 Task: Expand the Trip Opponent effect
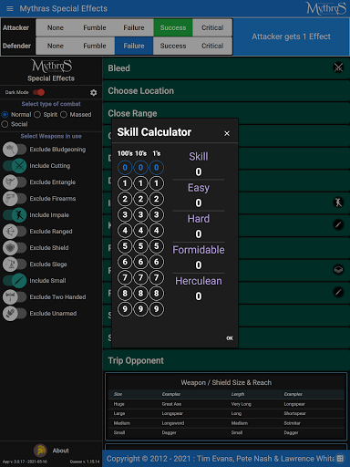click(x=226, y=360)
